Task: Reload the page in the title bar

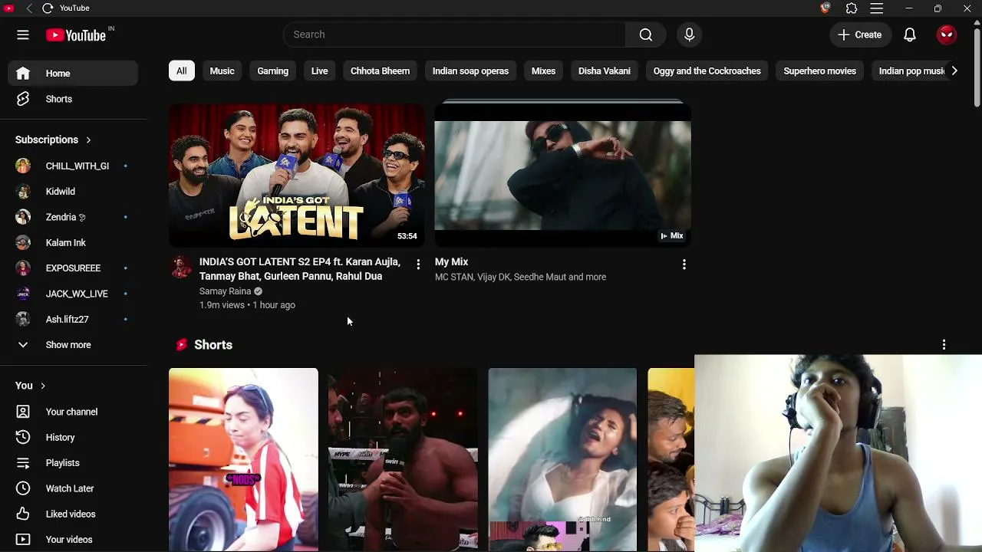Action: pyautogui.click(x=48, y=8)
